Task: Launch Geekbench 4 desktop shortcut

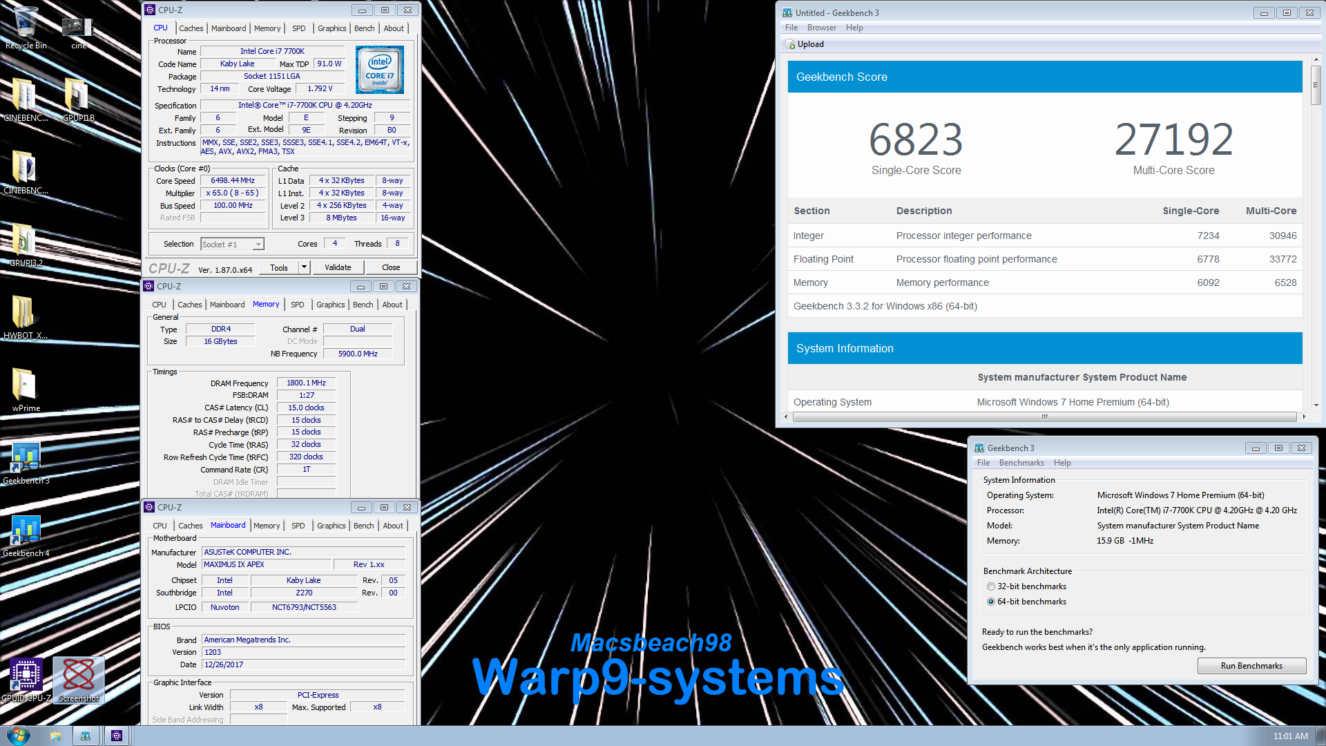Action: pos(26,534)
